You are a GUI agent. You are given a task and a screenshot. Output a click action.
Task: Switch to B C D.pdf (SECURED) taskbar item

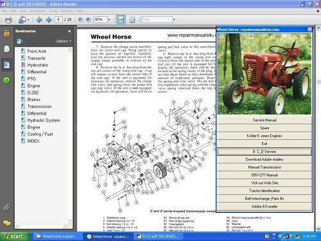click(x=159, y=237)
